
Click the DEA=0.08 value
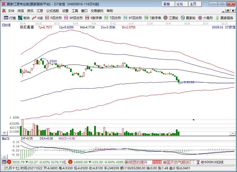(x=46, y=139)
